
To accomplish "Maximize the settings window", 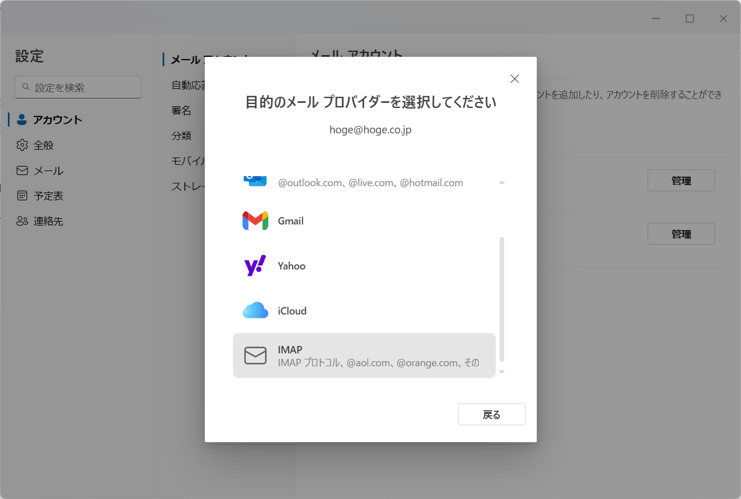I will coord(690,19).
